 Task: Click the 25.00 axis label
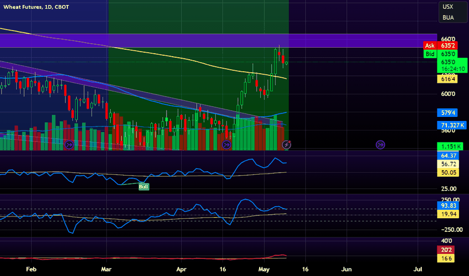(x=449, y=189)
